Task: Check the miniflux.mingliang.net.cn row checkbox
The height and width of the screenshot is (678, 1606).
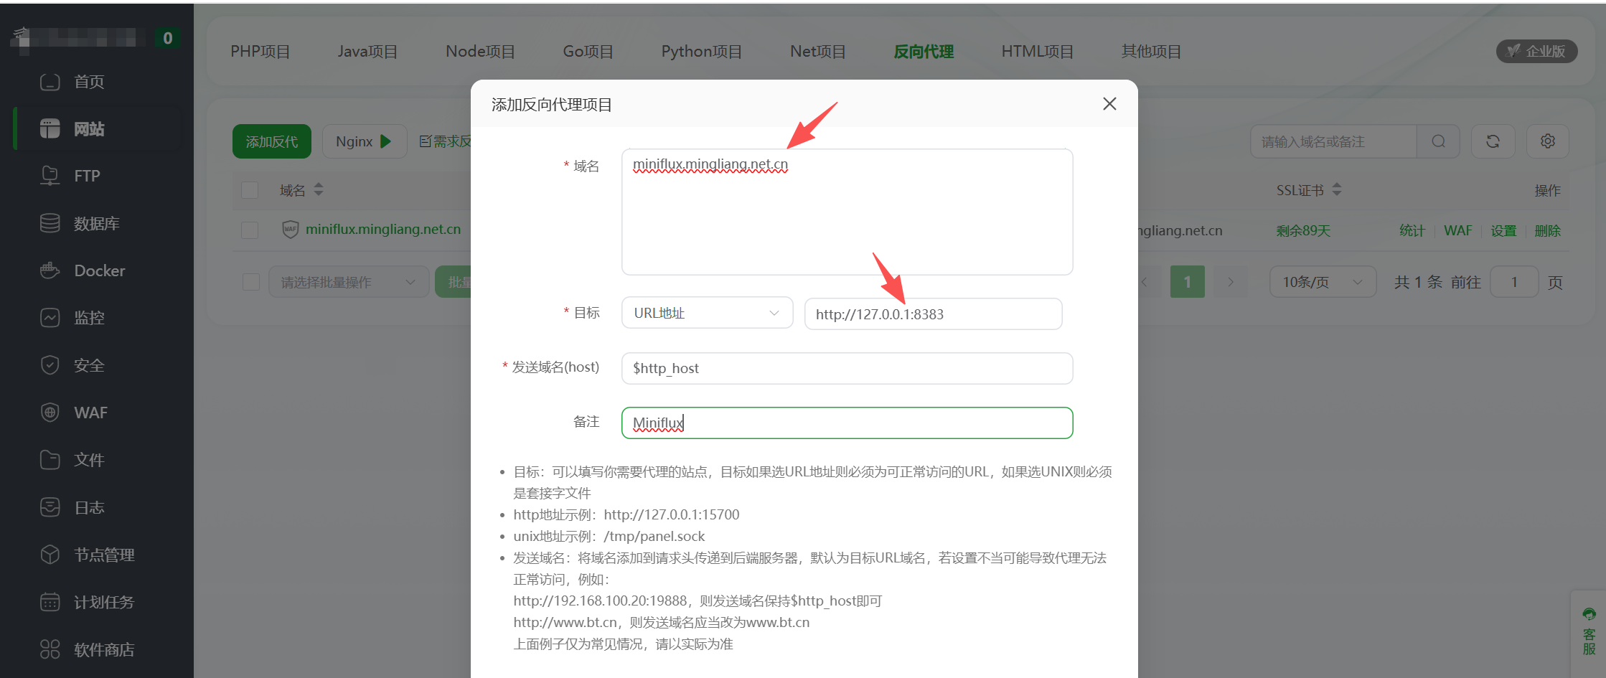Action: tap(250, 230)
